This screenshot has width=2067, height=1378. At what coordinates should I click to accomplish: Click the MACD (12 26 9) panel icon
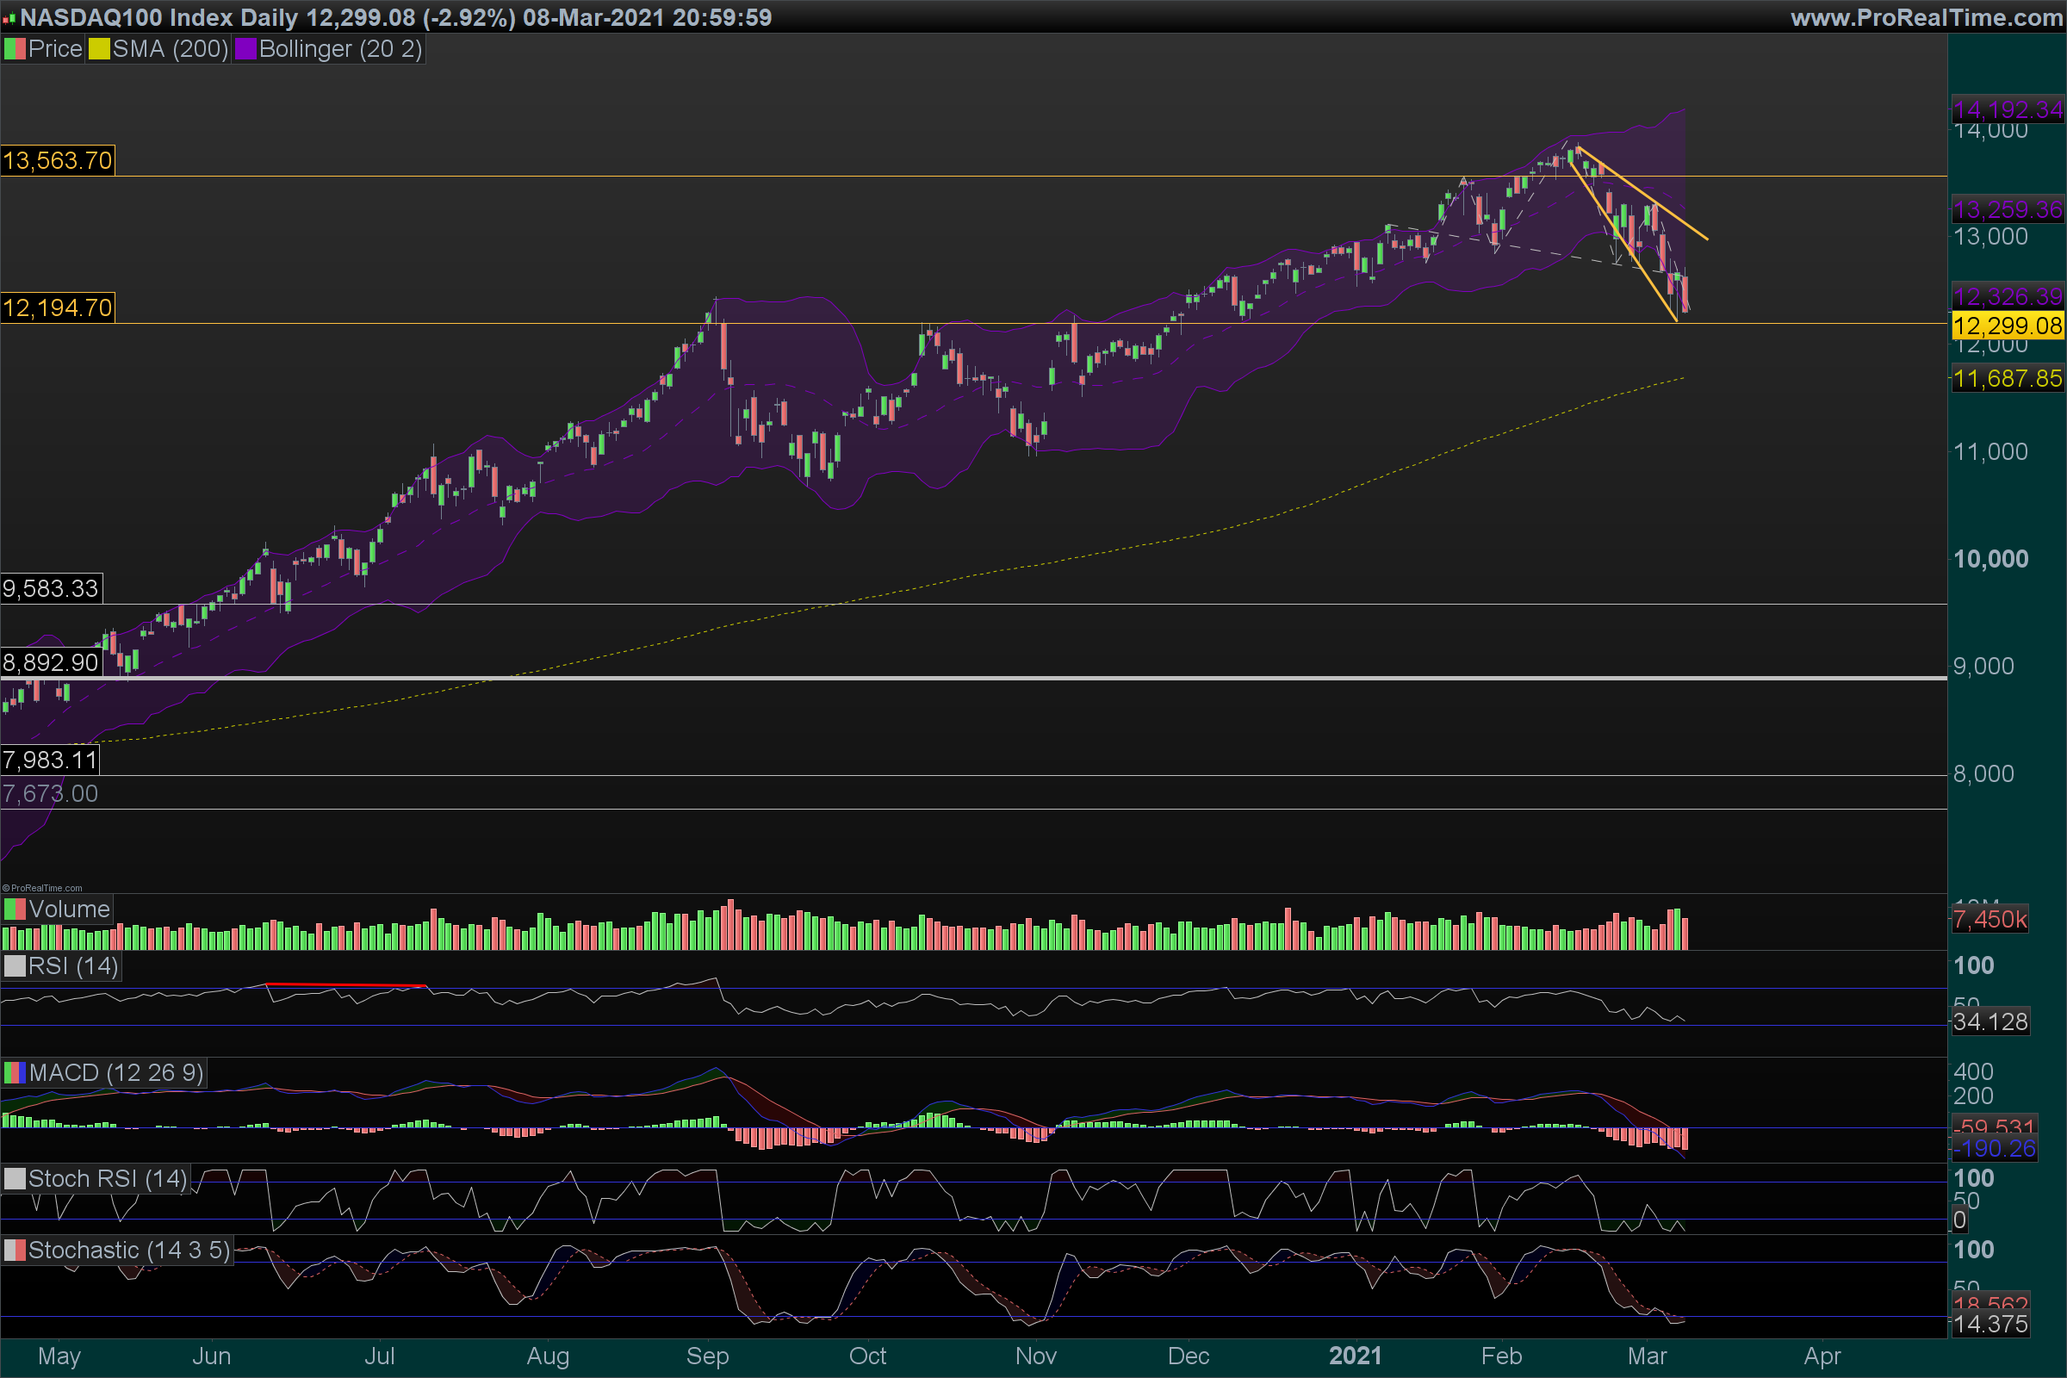tap(14, 1072)
